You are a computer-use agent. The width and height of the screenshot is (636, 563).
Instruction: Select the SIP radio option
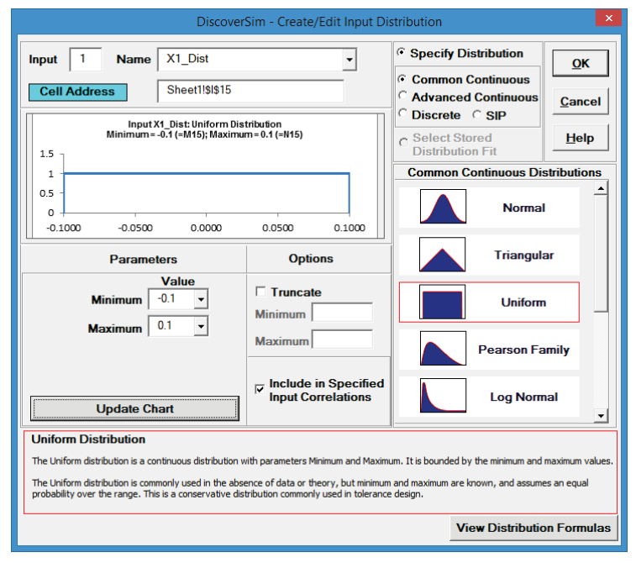[x=477, y=115]
